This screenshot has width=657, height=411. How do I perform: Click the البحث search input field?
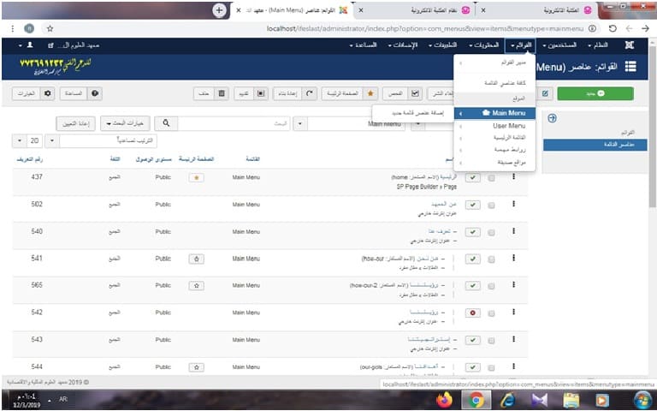coord(234,123)
